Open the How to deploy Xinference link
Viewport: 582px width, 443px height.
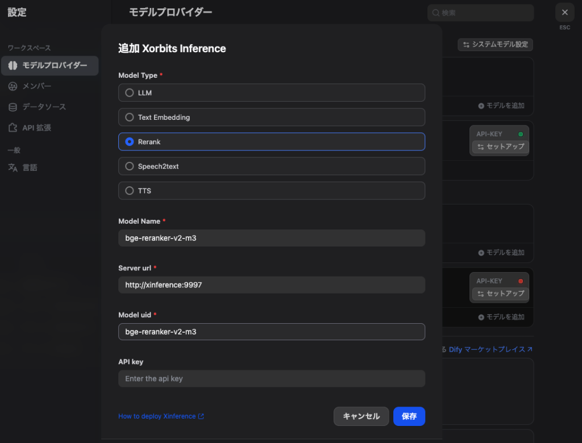click(161, 416)
